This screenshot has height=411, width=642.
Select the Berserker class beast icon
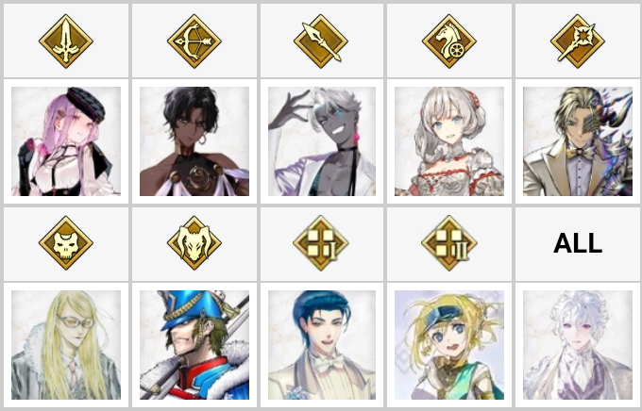tap(194, 243)
